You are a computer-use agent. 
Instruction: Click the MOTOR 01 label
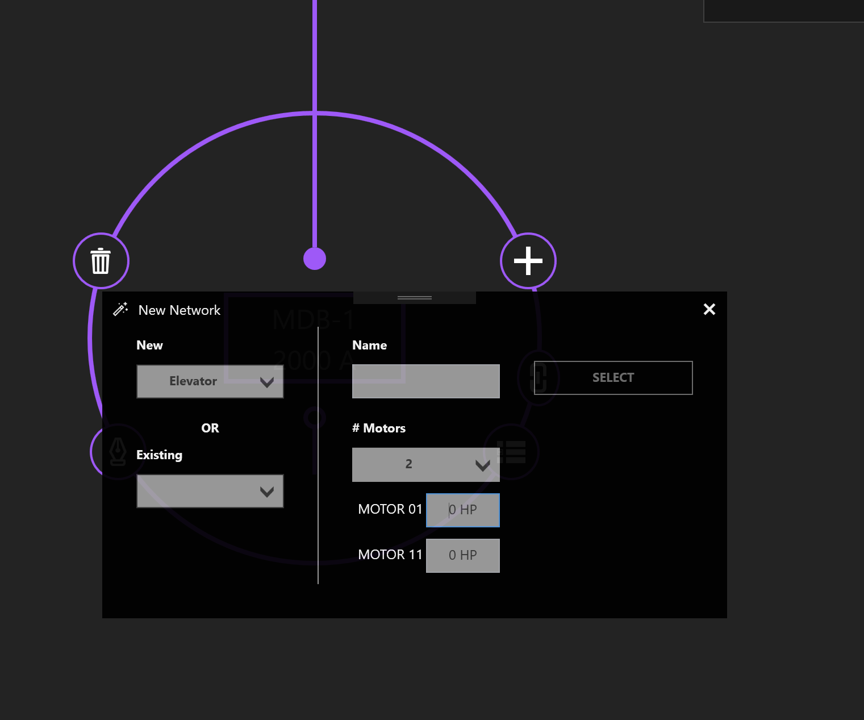pos(390,509)
